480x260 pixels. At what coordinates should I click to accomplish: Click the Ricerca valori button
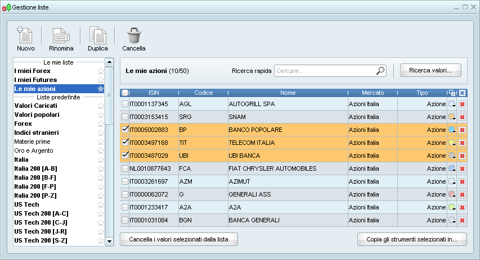click(430, 71)
